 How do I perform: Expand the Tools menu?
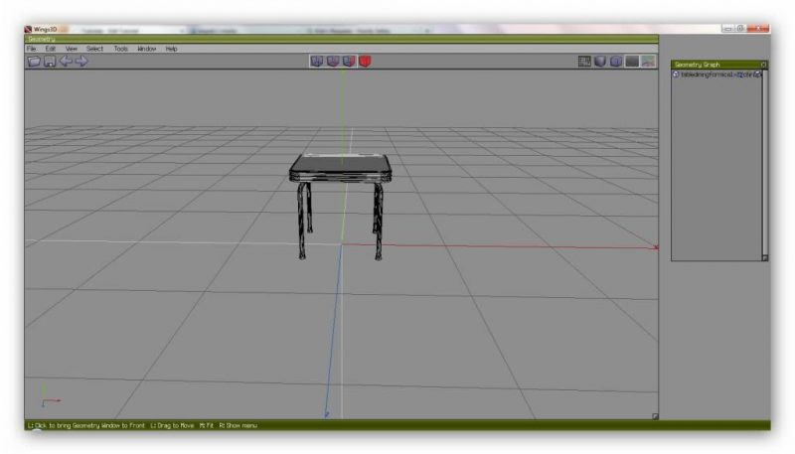(x=120, y=49)
